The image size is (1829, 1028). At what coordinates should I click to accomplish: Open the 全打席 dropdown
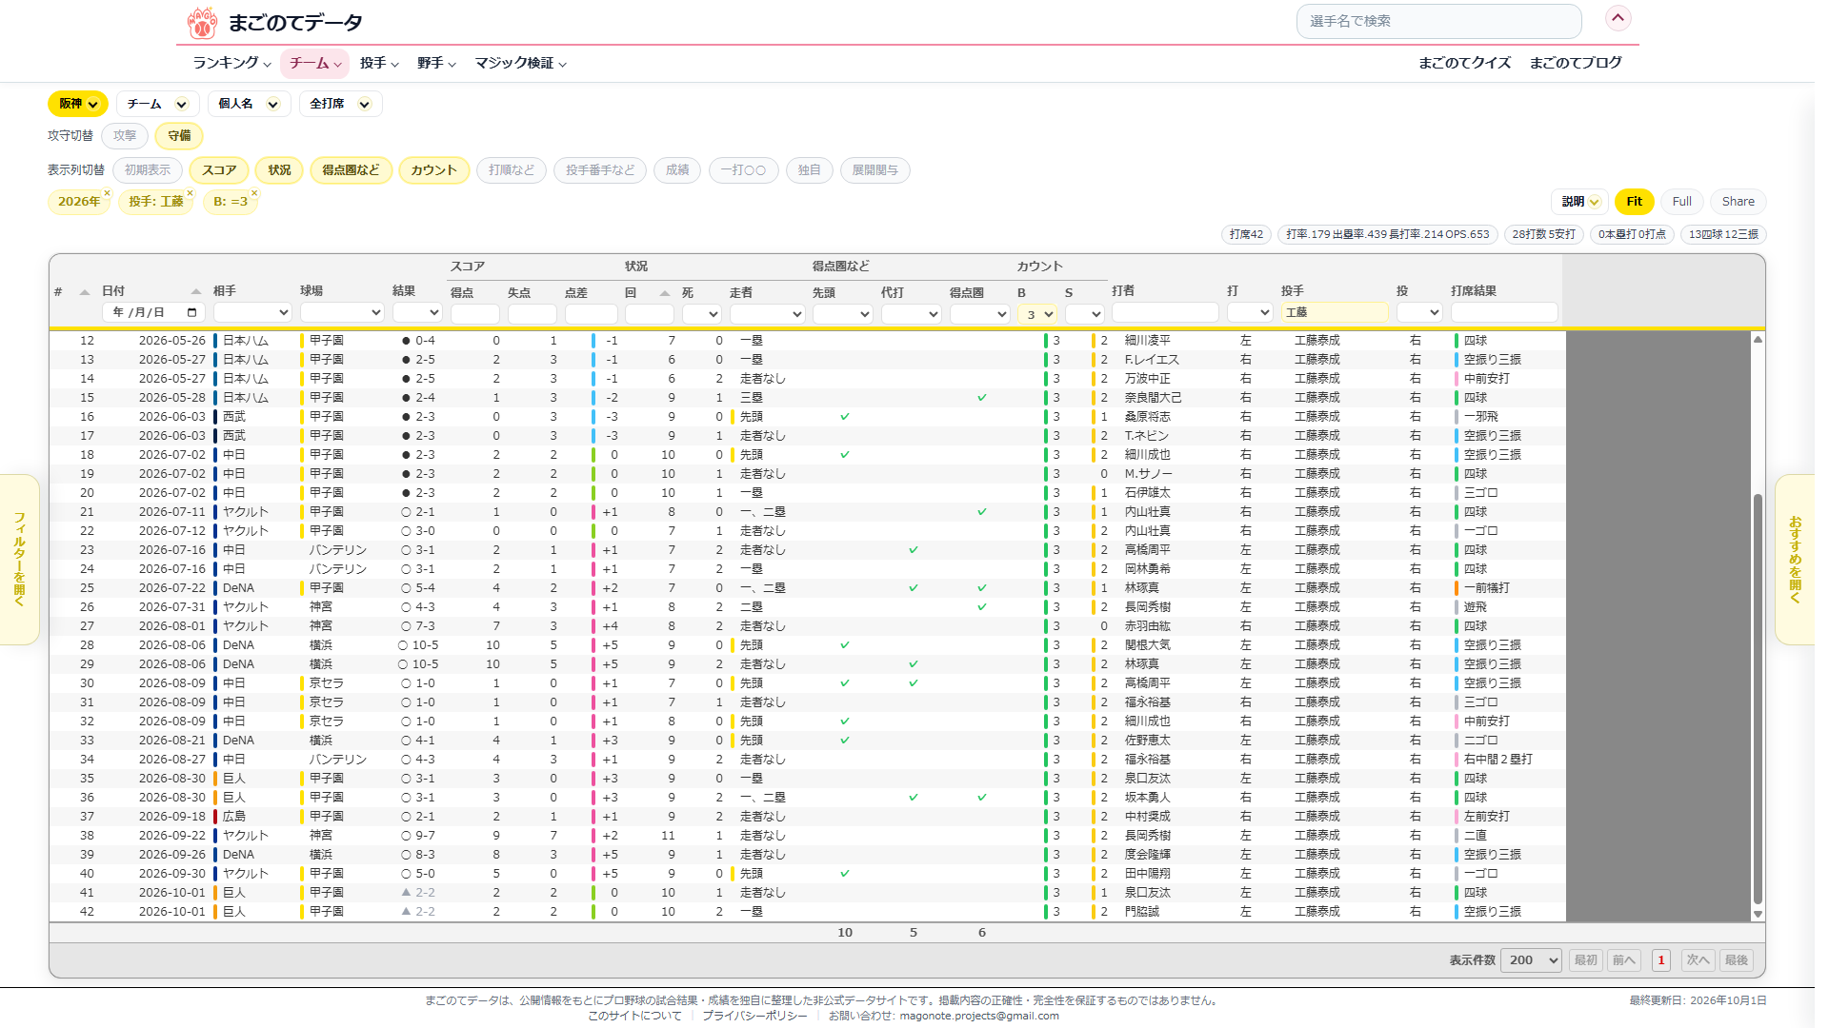click(x=340, y=104)
